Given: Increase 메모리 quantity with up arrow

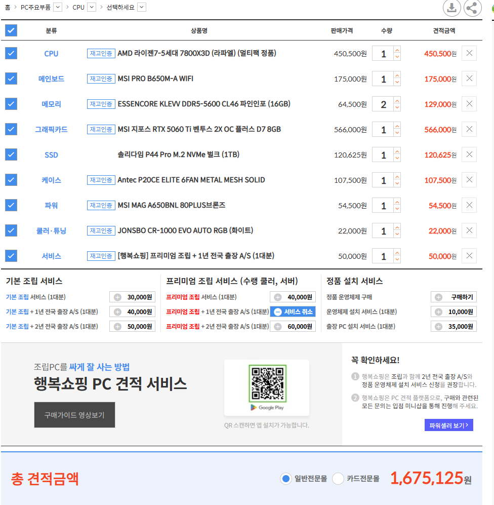Looking at the screenshot, I should 397,100.
